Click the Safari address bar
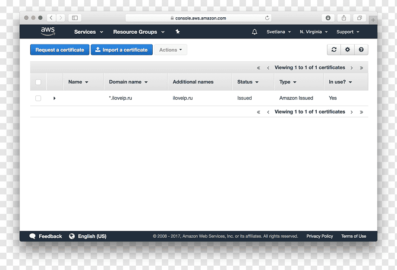The height and width of the screenshot is (270, 397). point(198,18)
